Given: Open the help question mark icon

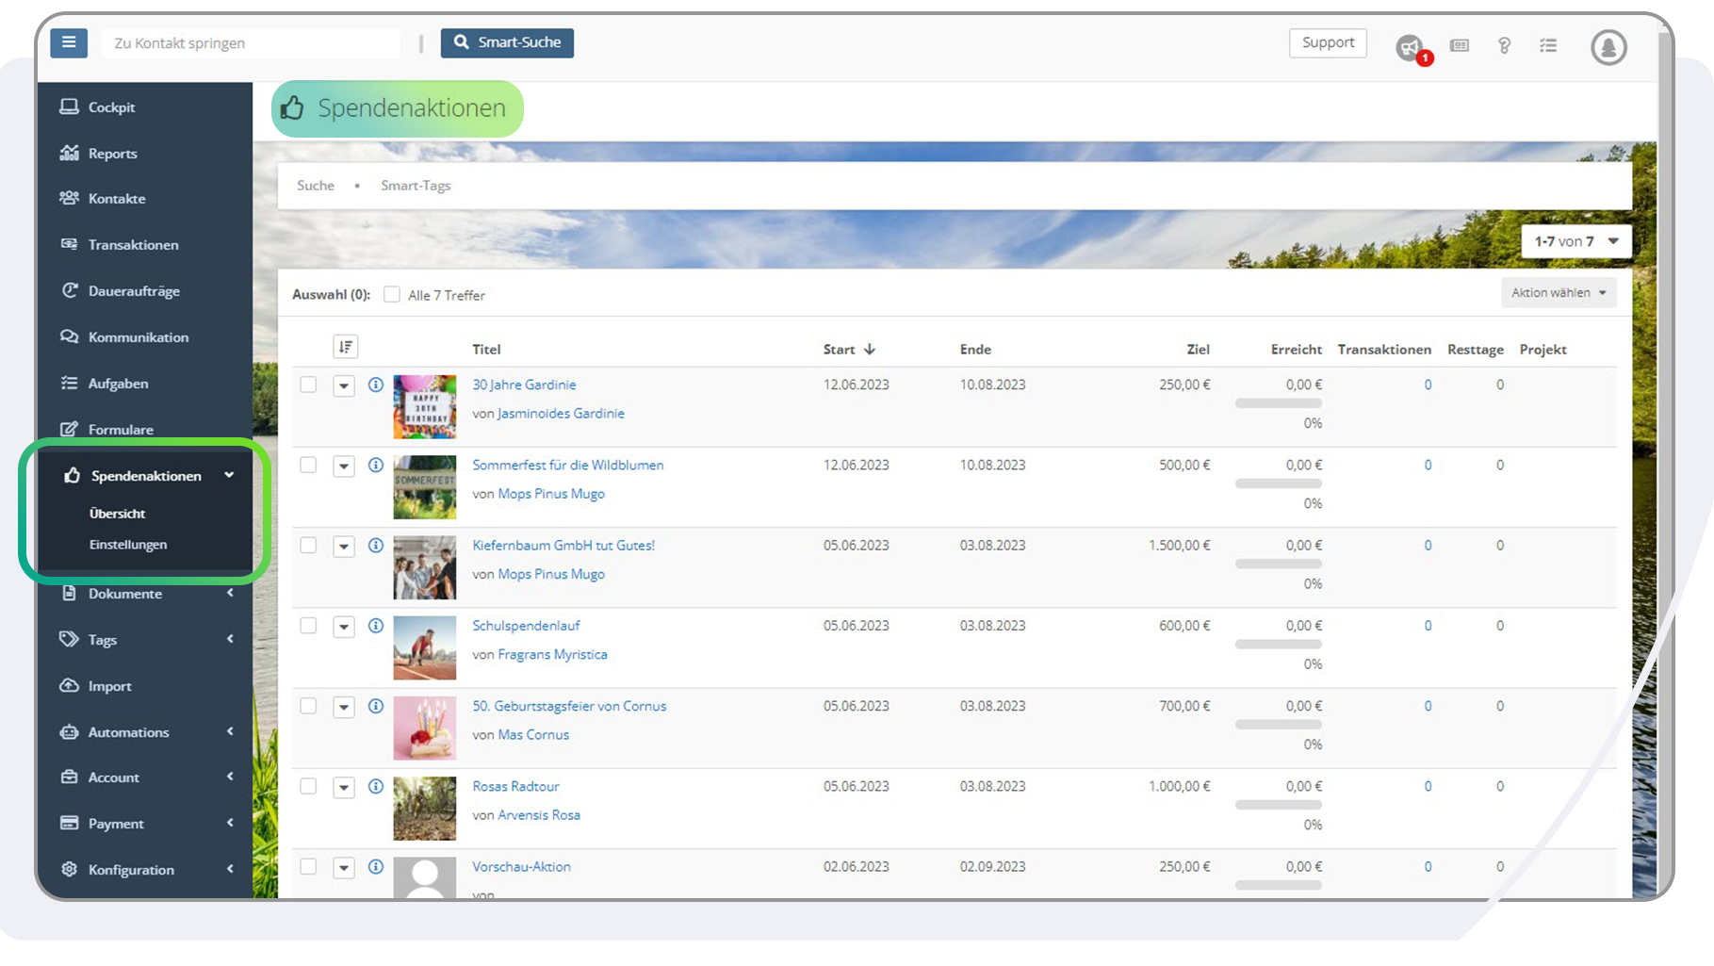Looking at the screenshot, I should click(1504, 45).
